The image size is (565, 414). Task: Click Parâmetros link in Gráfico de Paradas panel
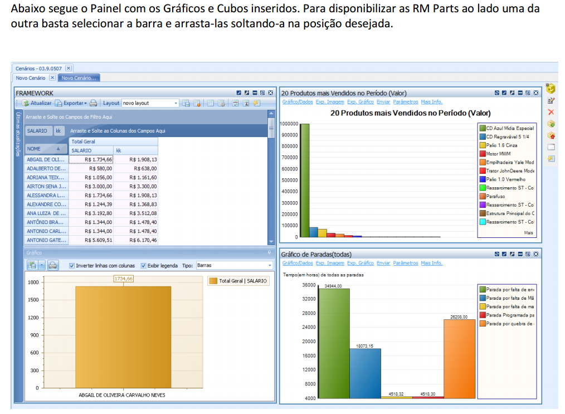406,263
